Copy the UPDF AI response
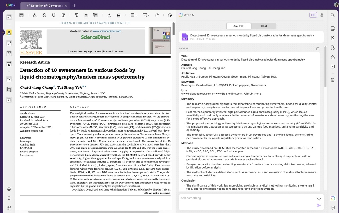This screenshot has width=339, height=213. (317, 48)
